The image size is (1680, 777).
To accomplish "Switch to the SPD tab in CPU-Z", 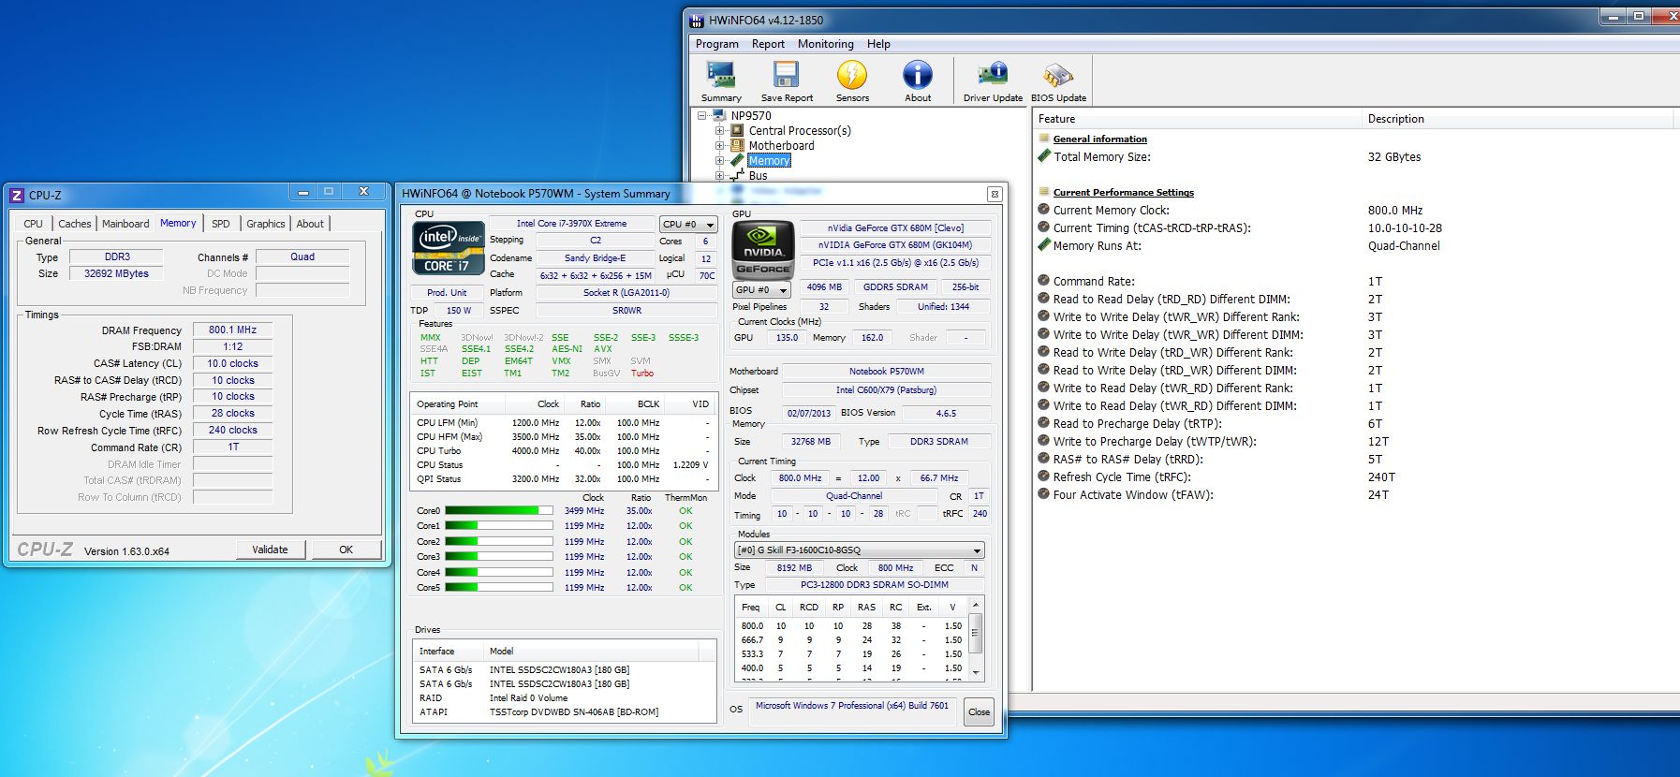I will 221,224.
